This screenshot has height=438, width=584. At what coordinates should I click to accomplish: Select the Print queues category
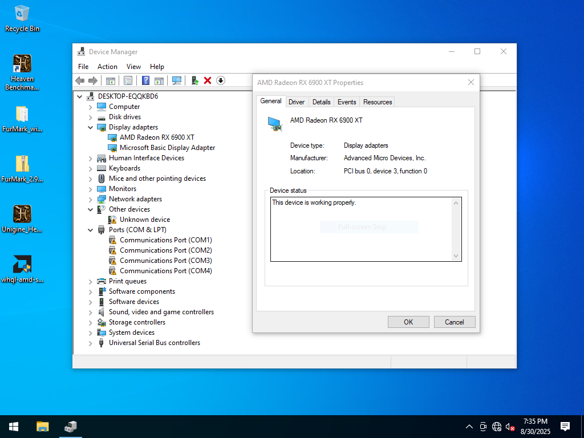(x=127, y=281)
